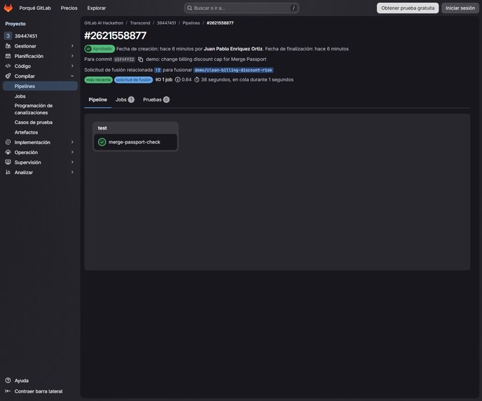
Task: Expand the Código section chevron
Action: 72,66
